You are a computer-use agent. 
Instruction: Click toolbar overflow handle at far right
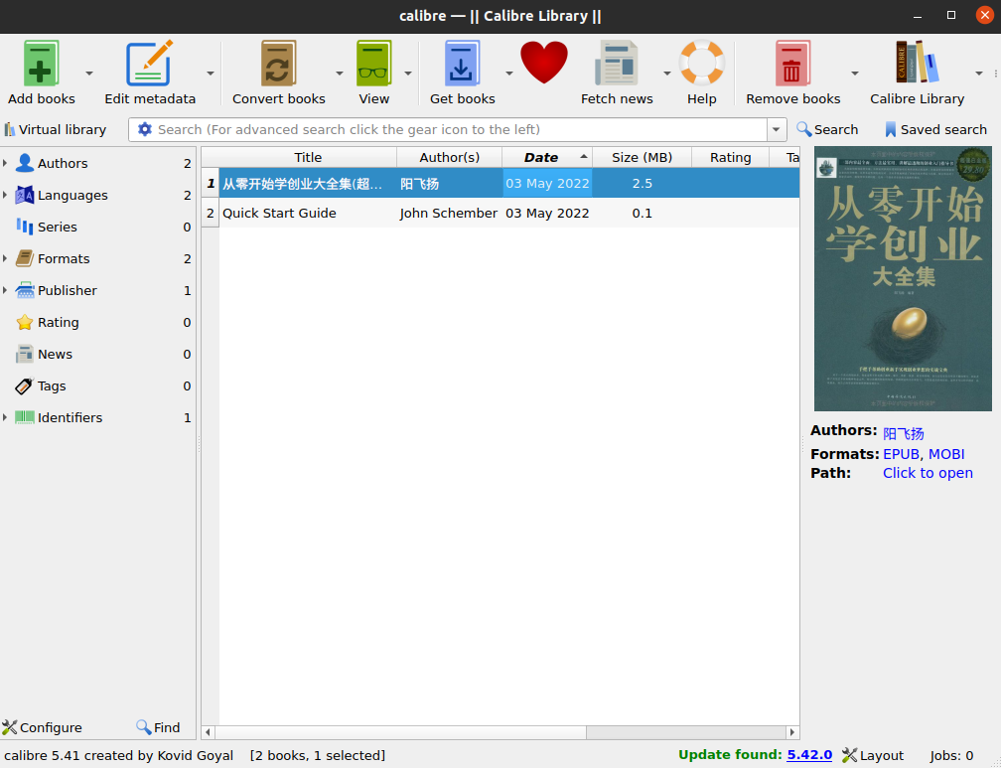996,74
